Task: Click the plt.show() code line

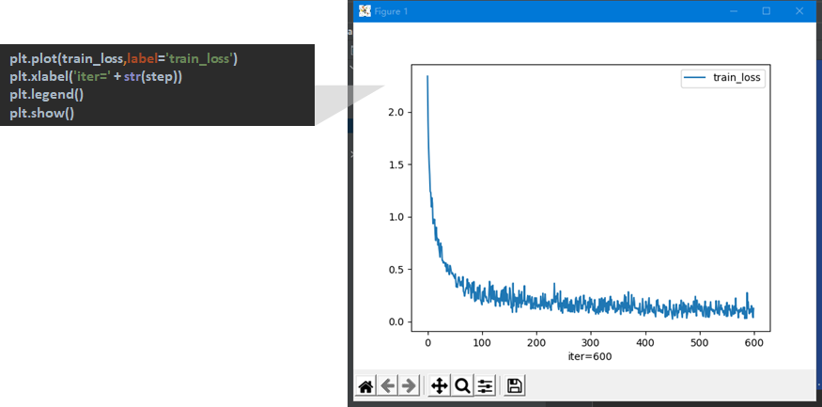Action: [x=42, y=113]
